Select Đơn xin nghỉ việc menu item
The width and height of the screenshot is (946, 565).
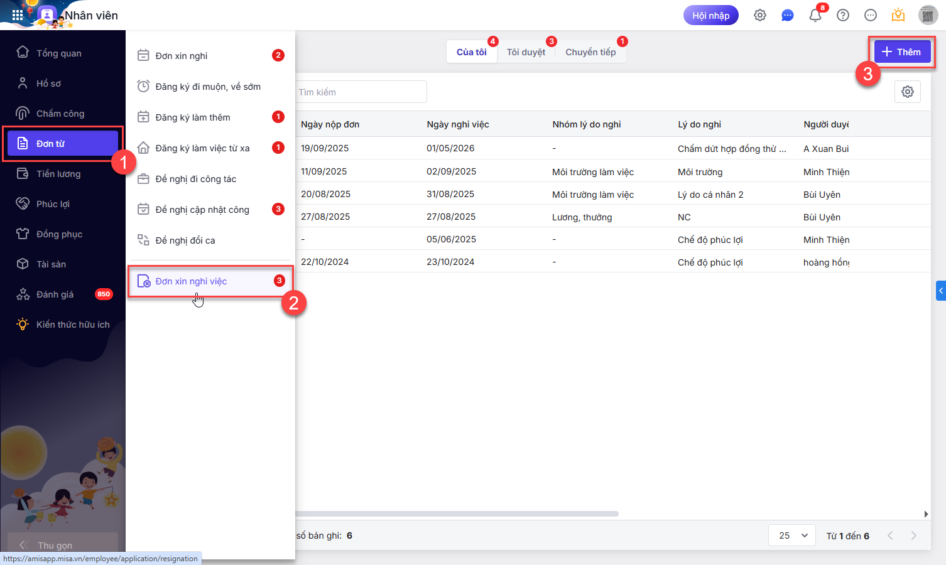191,281
